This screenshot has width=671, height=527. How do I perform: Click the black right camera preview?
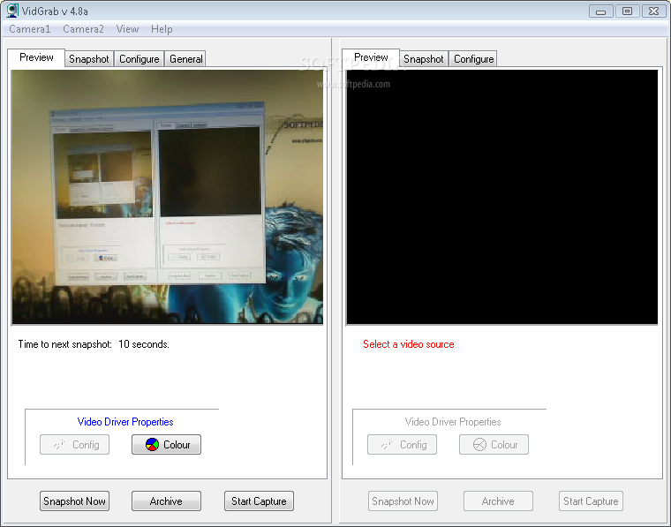click(x=502, y=197)
